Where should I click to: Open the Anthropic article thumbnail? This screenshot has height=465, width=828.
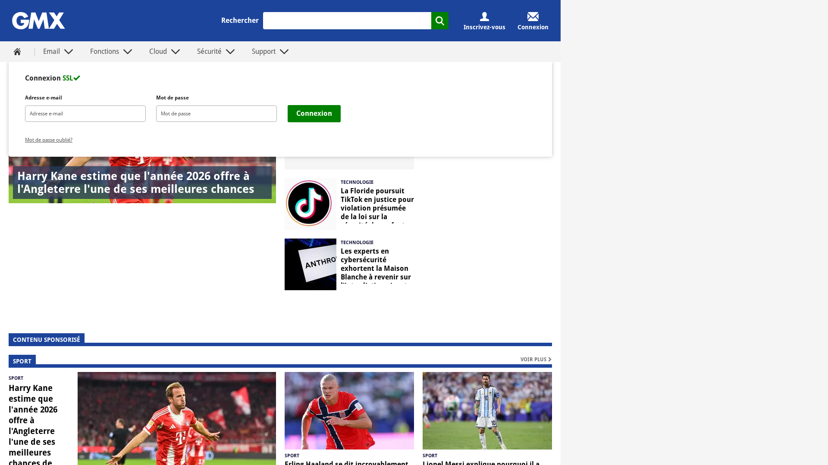click(x=310, y=264)
